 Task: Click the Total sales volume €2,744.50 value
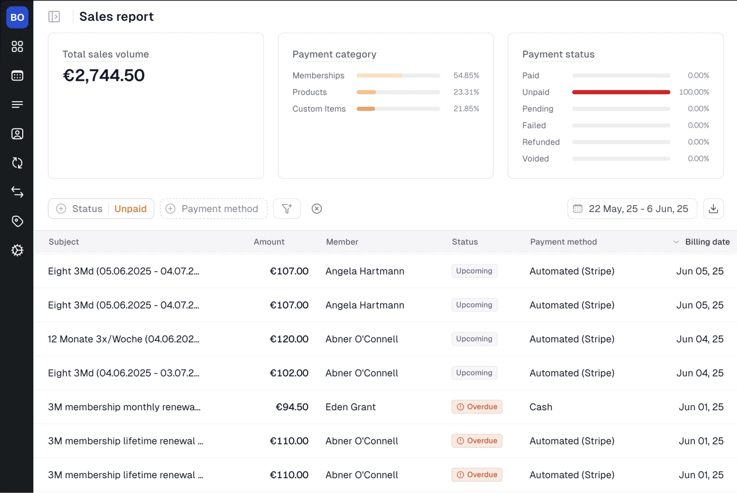click(104, 75)
